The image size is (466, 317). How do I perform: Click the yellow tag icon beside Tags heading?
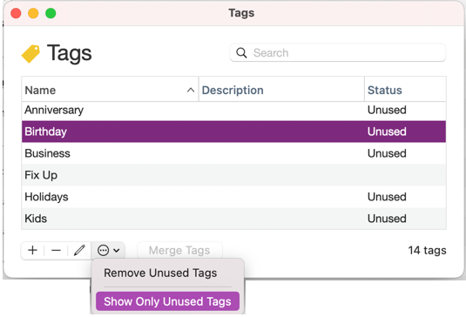(30, 53)
